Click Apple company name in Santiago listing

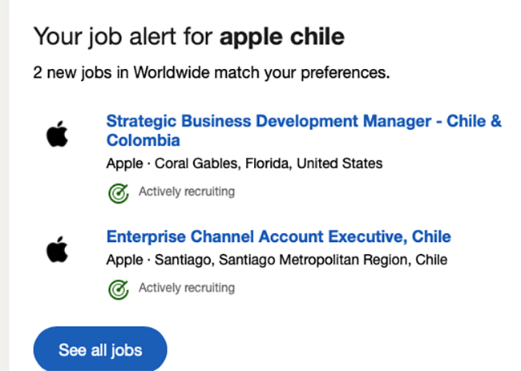coord(124,260)
